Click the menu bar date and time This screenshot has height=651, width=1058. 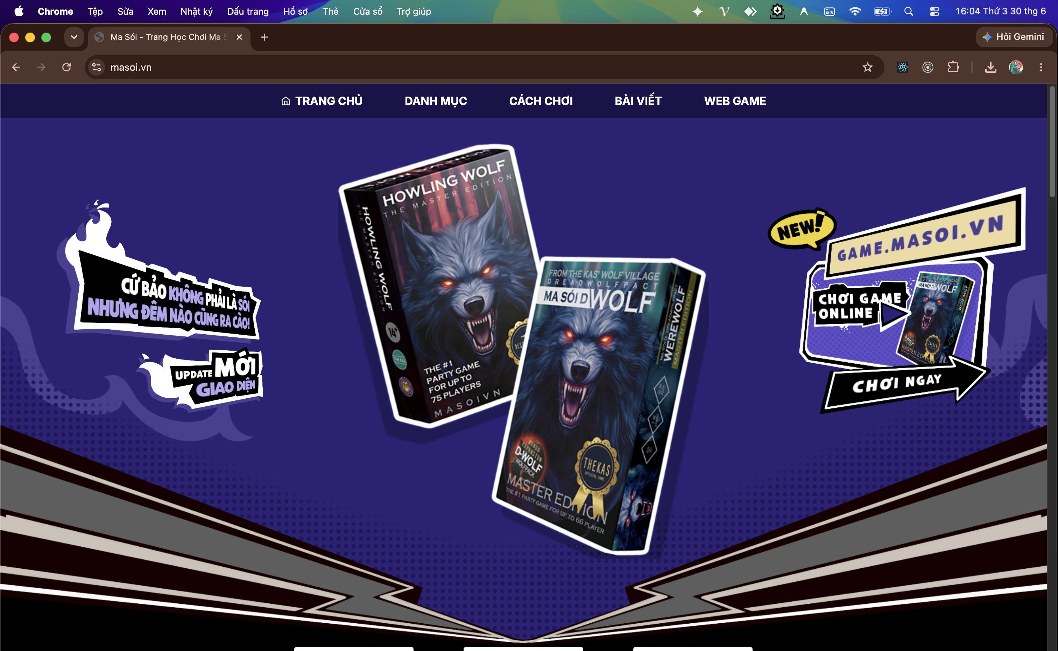coord(1001,11)
